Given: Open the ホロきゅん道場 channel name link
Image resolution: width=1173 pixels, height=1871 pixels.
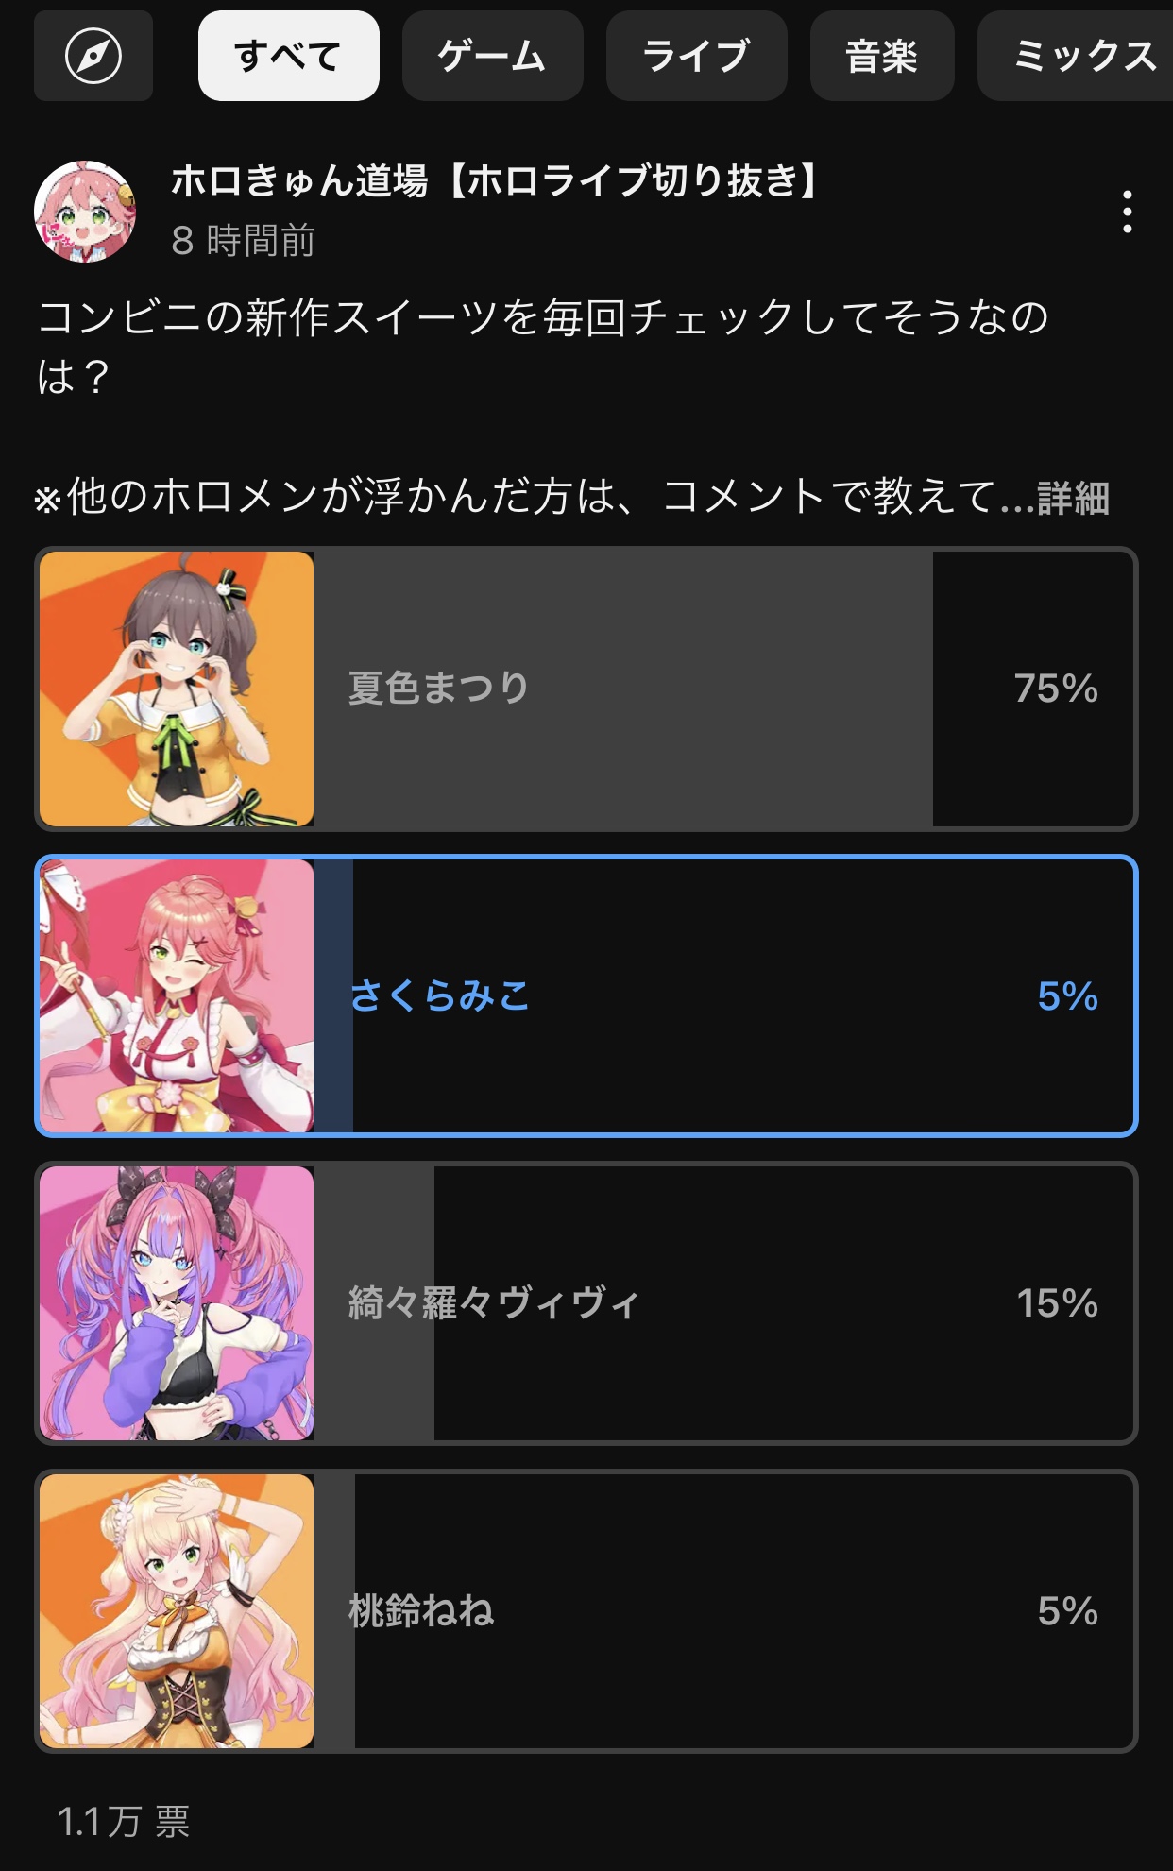Looking at the screenshot, I should [498, 180].
